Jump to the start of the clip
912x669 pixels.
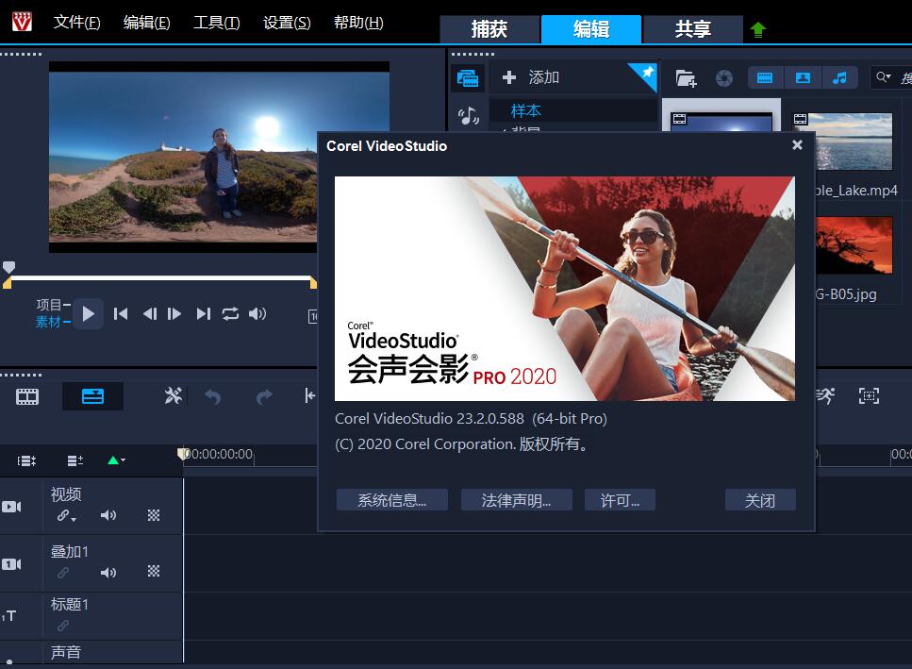(121, 314)
